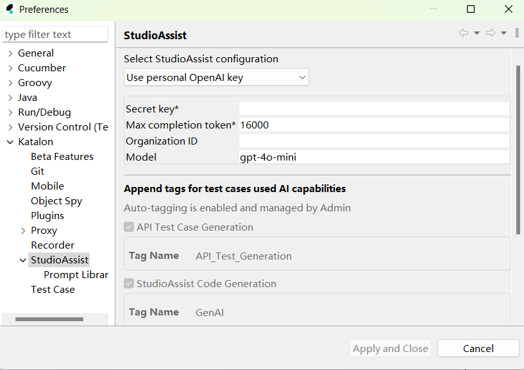This screenshot has height=370, width=524.
Task: Toggle the StudioAssist Code Generation checkbox
Action: [x=129, y=284]
